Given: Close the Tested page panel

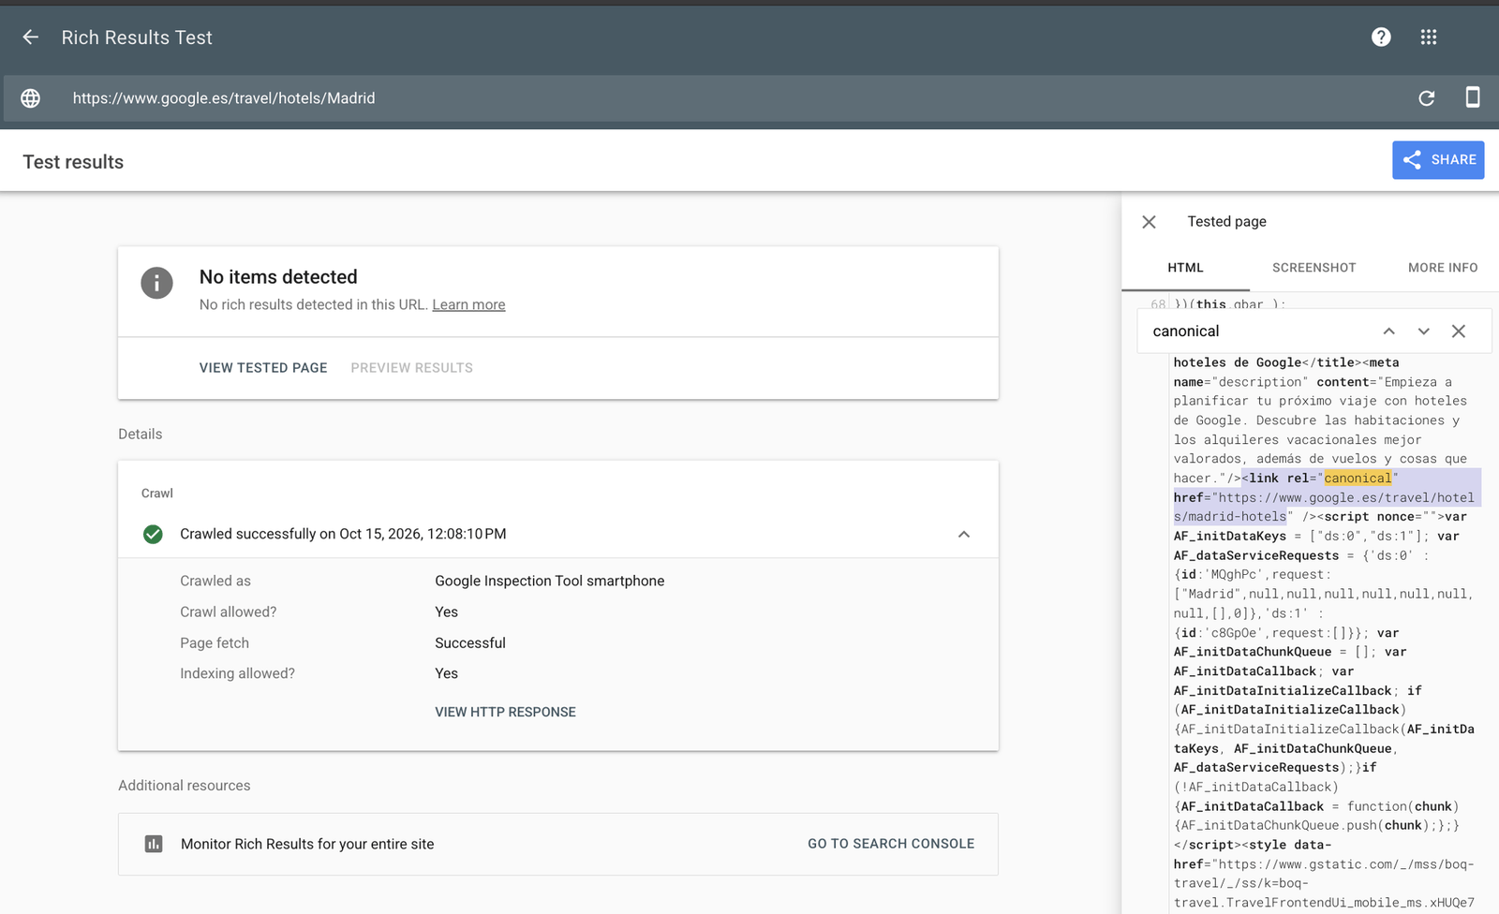Looking at the screenshot, I should (1149, 222).
